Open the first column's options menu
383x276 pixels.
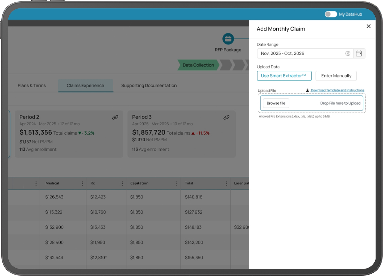[x=36, y=184]
